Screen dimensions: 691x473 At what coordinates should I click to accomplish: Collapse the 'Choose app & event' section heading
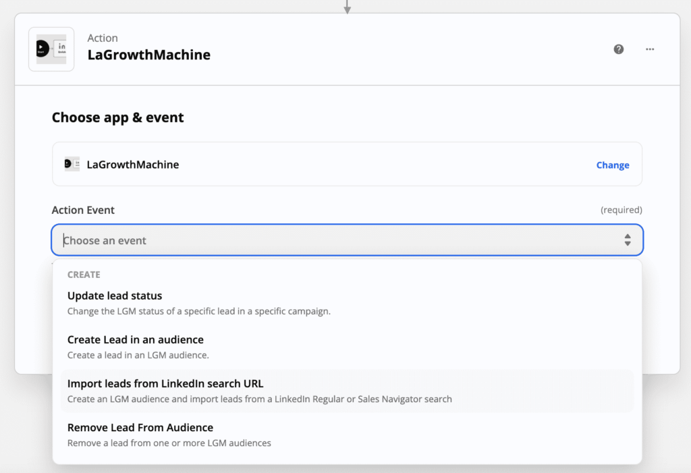[x=117, y=117]
